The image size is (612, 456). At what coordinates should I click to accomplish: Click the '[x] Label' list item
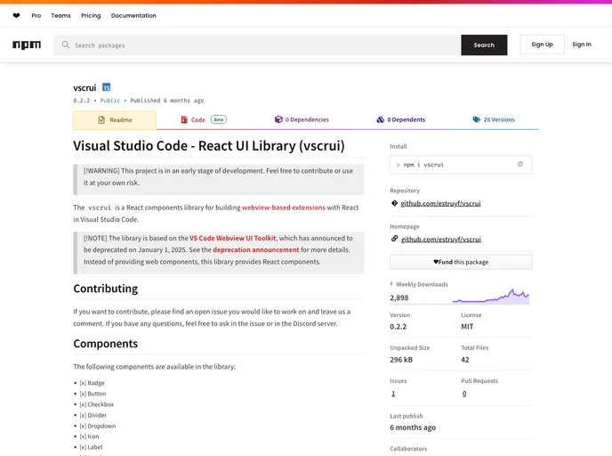coord(91,447)
